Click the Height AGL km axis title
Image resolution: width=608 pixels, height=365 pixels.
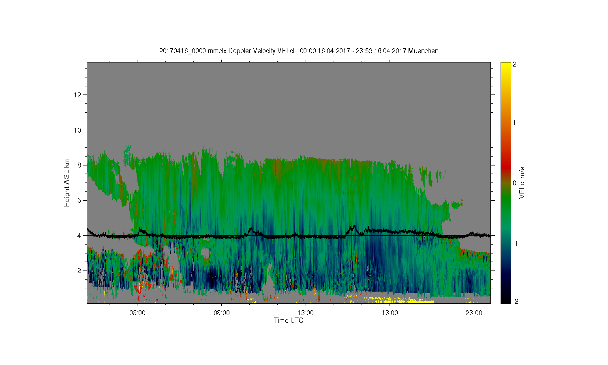point(67,182)
